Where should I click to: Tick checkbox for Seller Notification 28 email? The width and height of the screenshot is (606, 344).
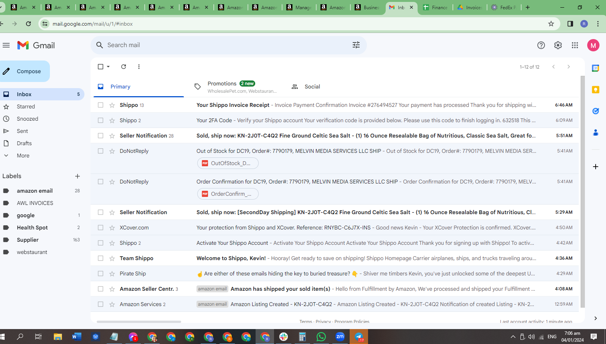tap(101, 136)
